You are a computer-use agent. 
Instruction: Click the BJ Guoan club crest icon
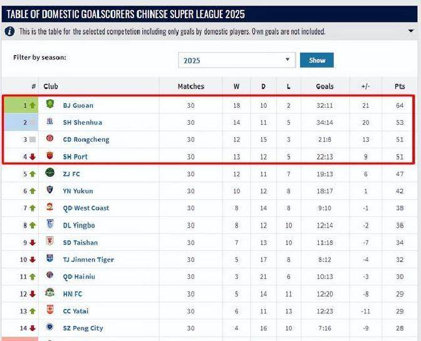click(x=50, y=105)
